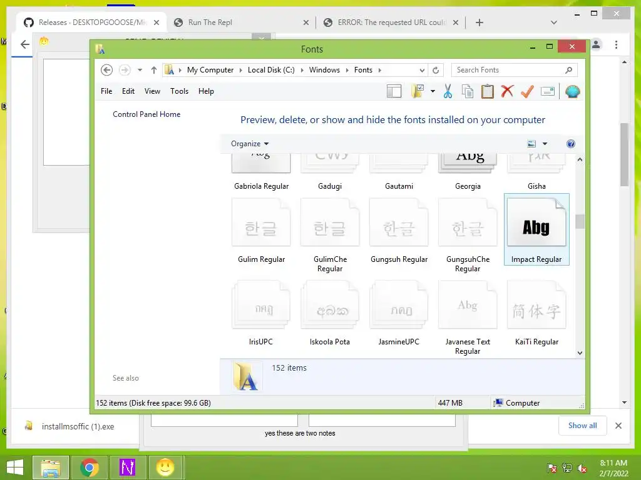Click the network tray icon
Image resolution: width=641 pixels, height=480 pixels.
point(567,468)
